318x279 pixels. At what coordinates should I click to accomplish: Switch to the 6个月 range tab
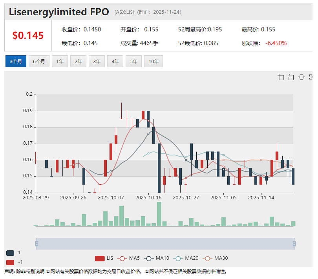click(x=39, y=61)
